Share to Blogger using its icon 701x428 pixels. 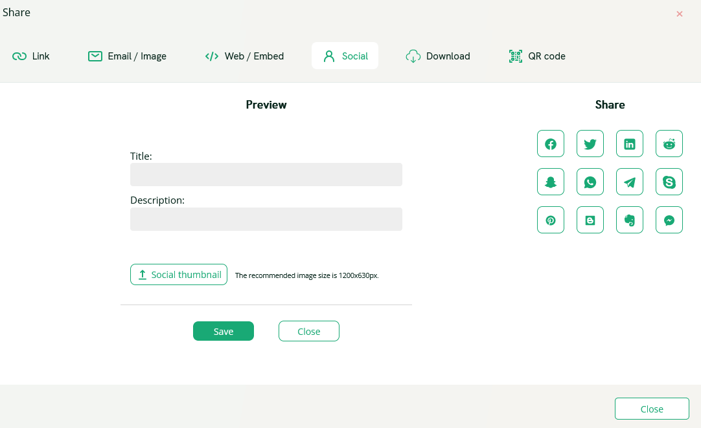coord(590,220)
